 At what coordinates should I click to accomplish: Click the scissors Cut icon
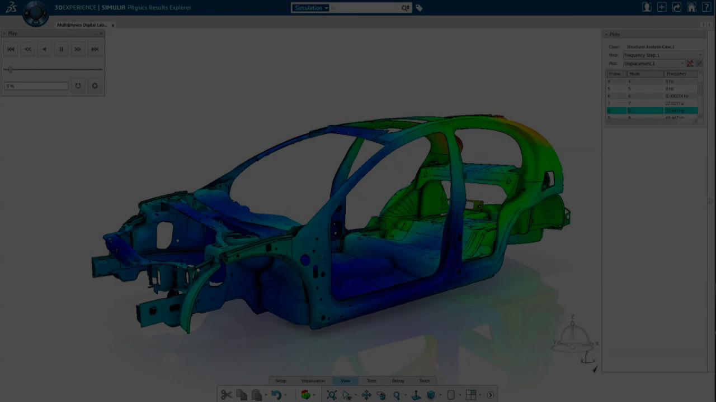click(226, 395)
